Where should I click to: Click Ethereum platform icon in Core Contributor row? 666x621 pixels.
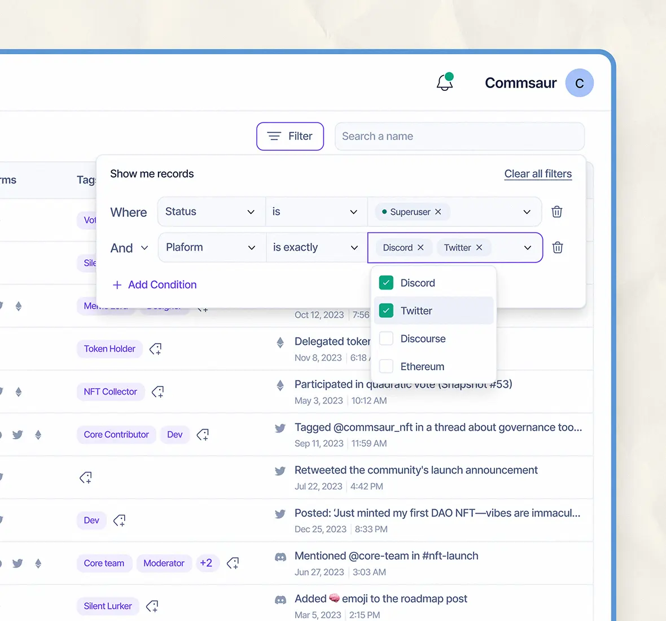click(38, 435)
